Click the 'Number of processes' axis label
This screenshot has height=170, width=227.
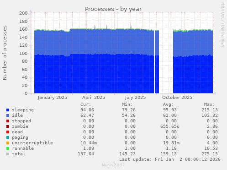5,53
